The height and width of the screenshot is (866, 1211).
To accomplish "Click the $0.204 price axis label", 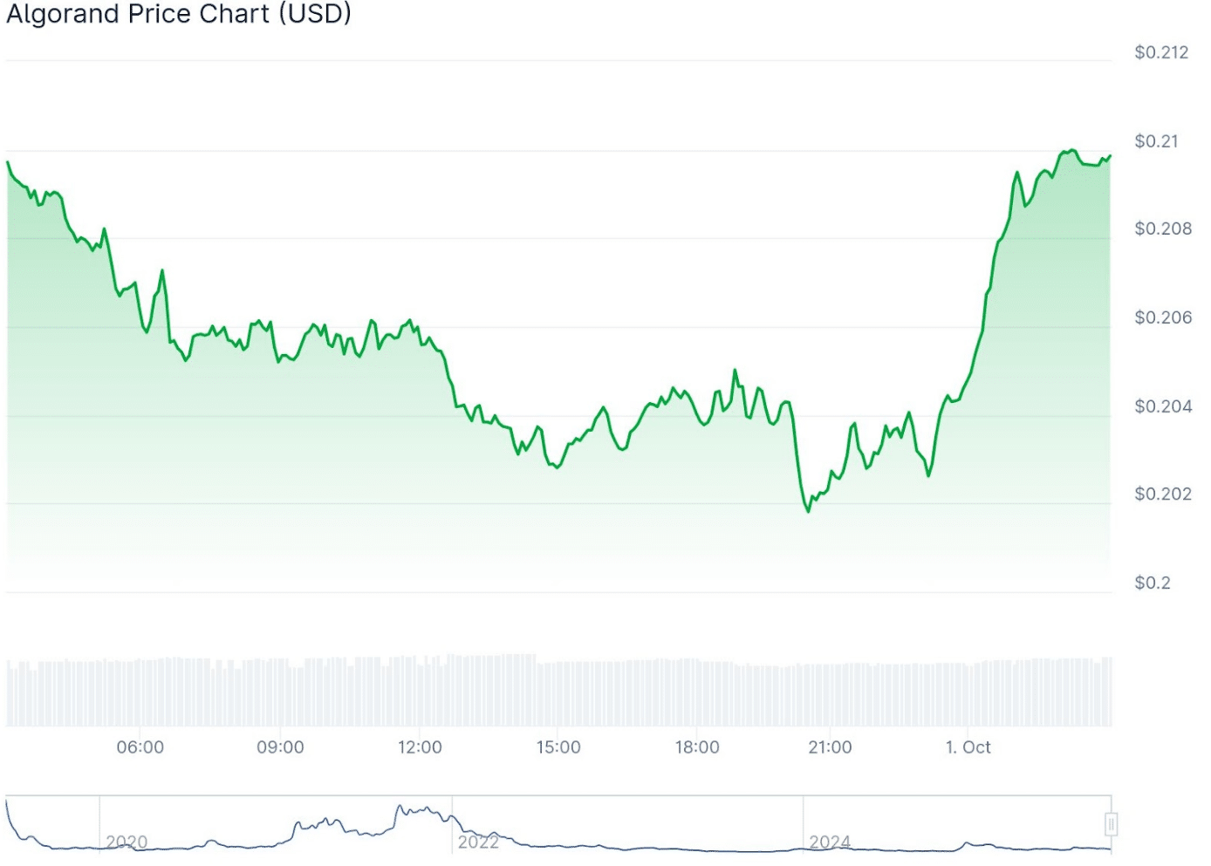I will (1163, 406).
